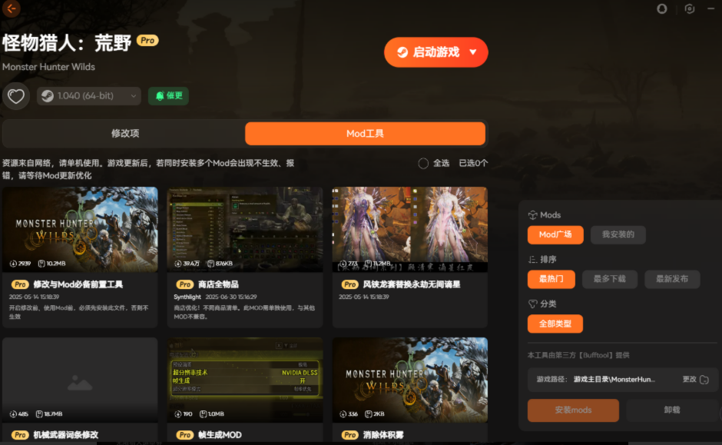Toggle the 全选 select-all radio button
This screenshot has width=722, height=445.
point(423,163)
